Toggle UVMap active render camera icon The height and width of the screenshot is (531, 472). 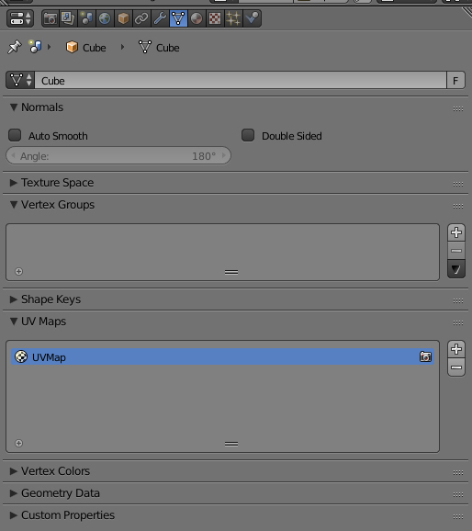pyautogui.click(x=425, y=356)
